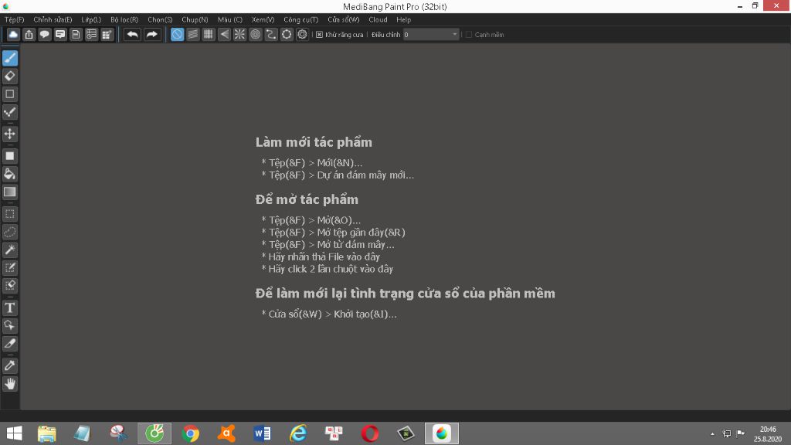Select the rectangular Selection tool

coord(9,214)
